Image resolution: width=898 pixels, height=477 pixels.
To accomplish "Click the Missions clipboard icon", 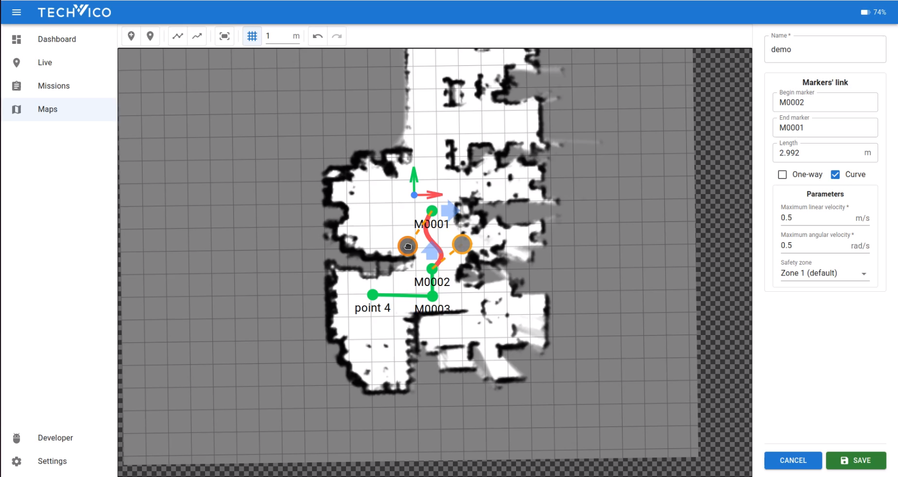I will tap(17, 86).
